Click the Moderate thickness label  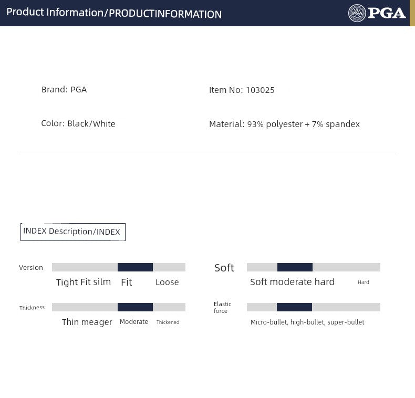[x=134, y=322]
